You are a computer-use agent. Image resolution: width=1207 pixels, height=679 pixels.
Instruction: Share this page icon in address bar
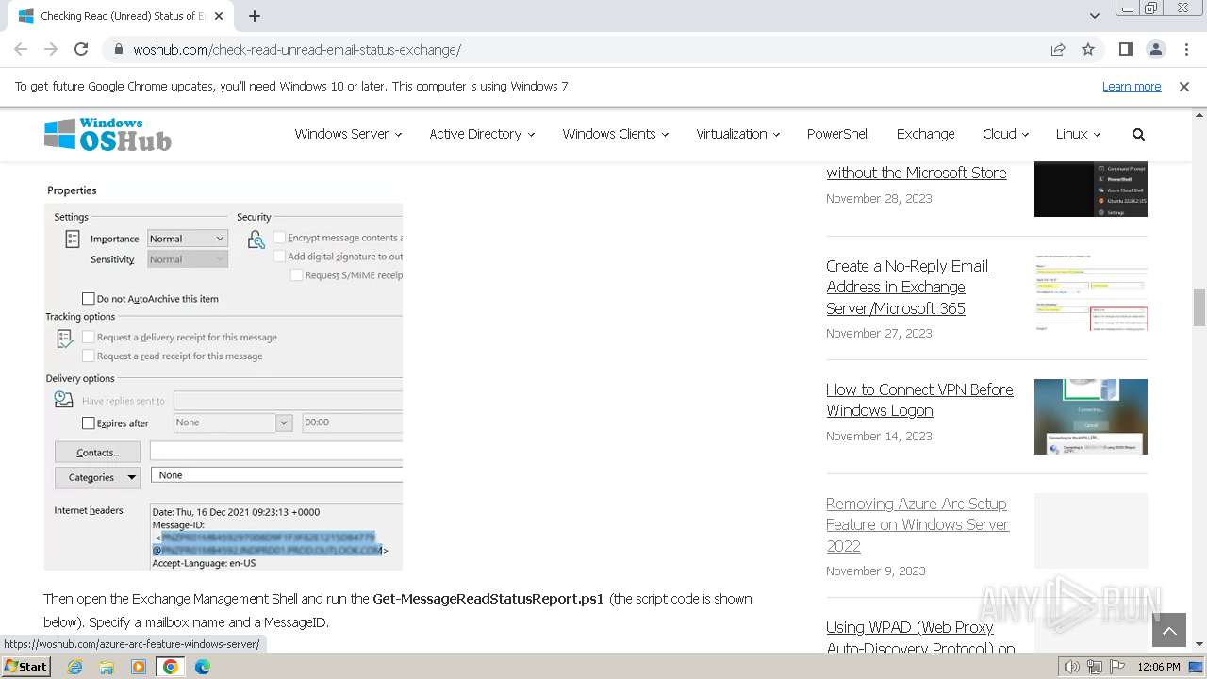click(x=1058, y=49)
